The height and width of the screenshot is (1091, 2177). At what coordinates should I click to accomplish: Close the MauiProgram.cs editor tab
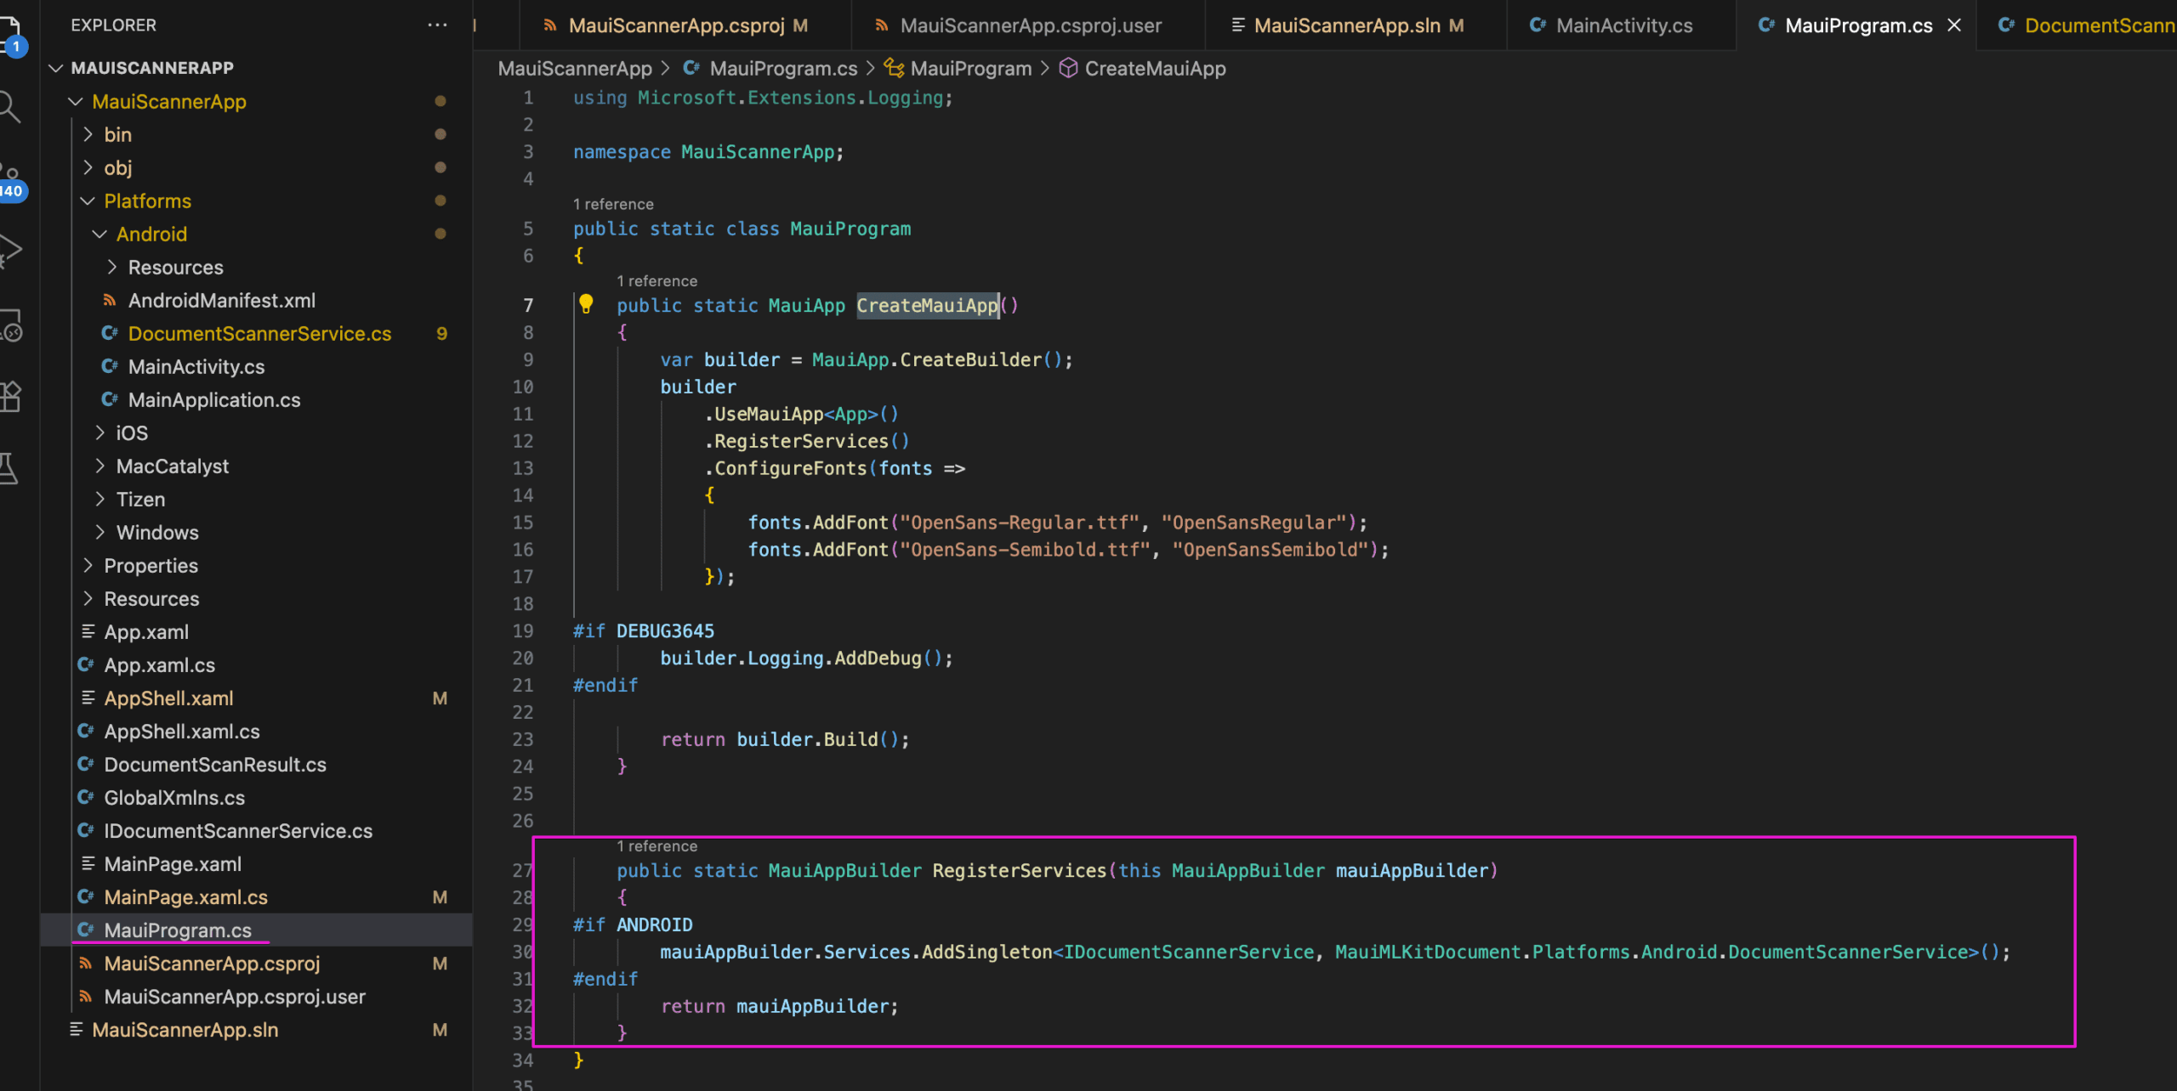coord(1954,25)
